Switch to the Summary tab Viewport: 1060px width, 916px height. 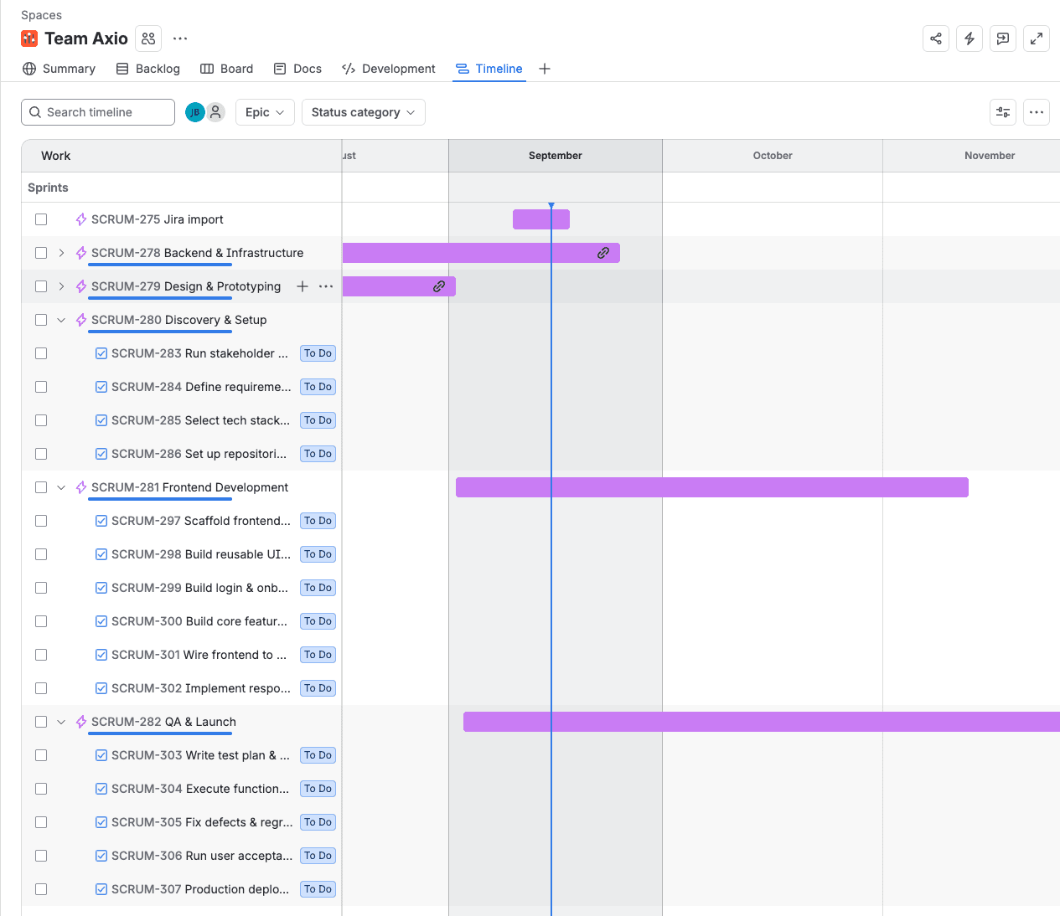(x=59, y=69)
